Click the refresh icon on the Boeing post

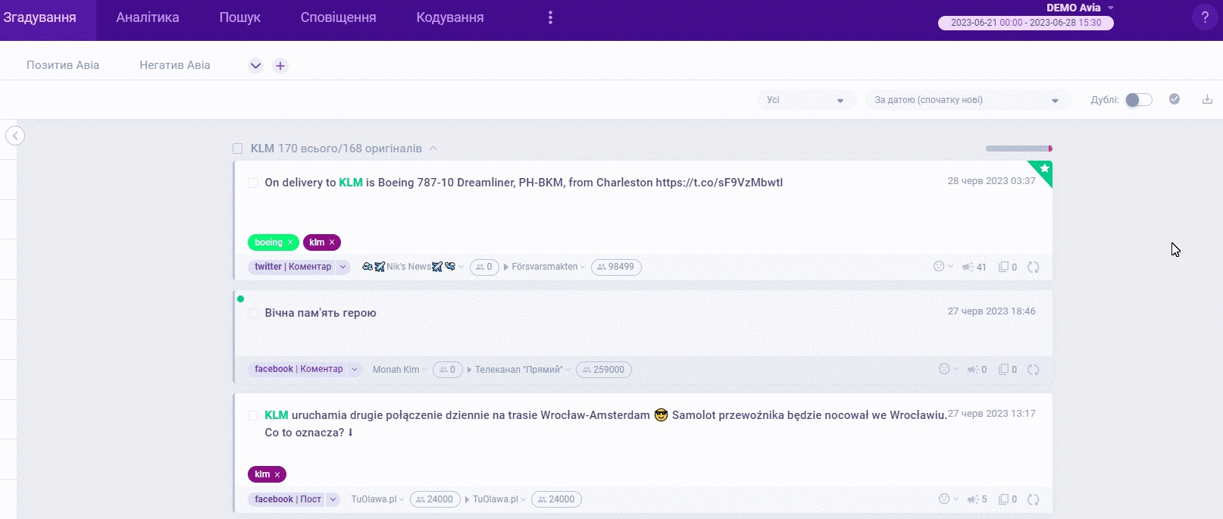click(x=1033, y=267)
